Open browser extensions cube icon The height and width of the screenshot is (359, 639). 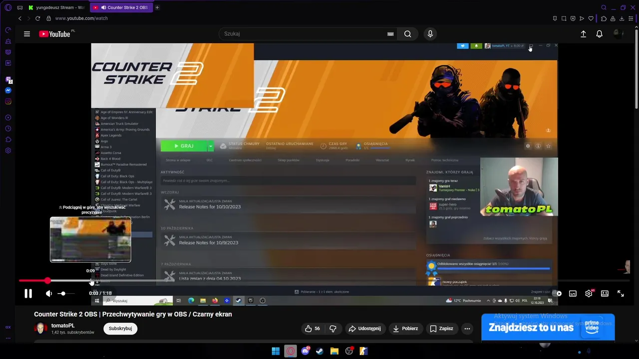604,18
